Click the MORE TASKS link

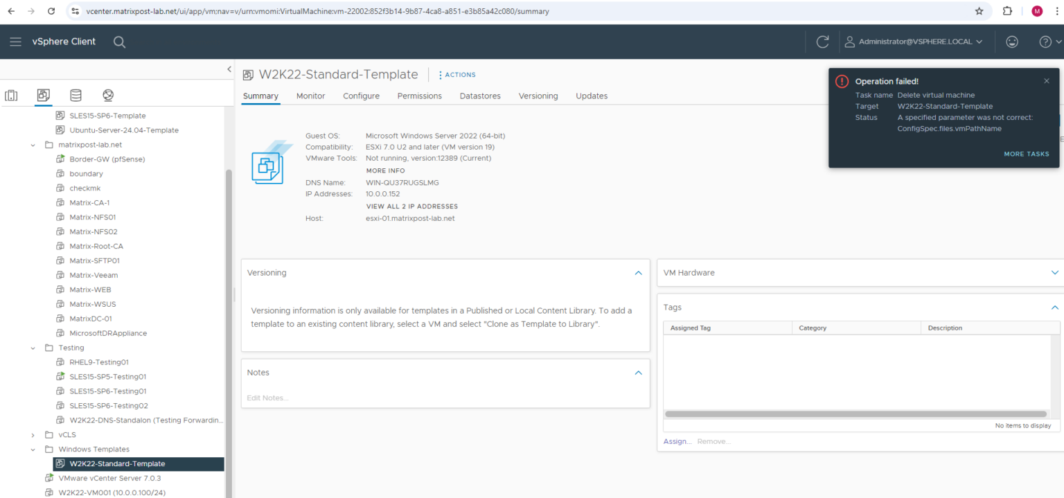click(x=1027, y=154)
